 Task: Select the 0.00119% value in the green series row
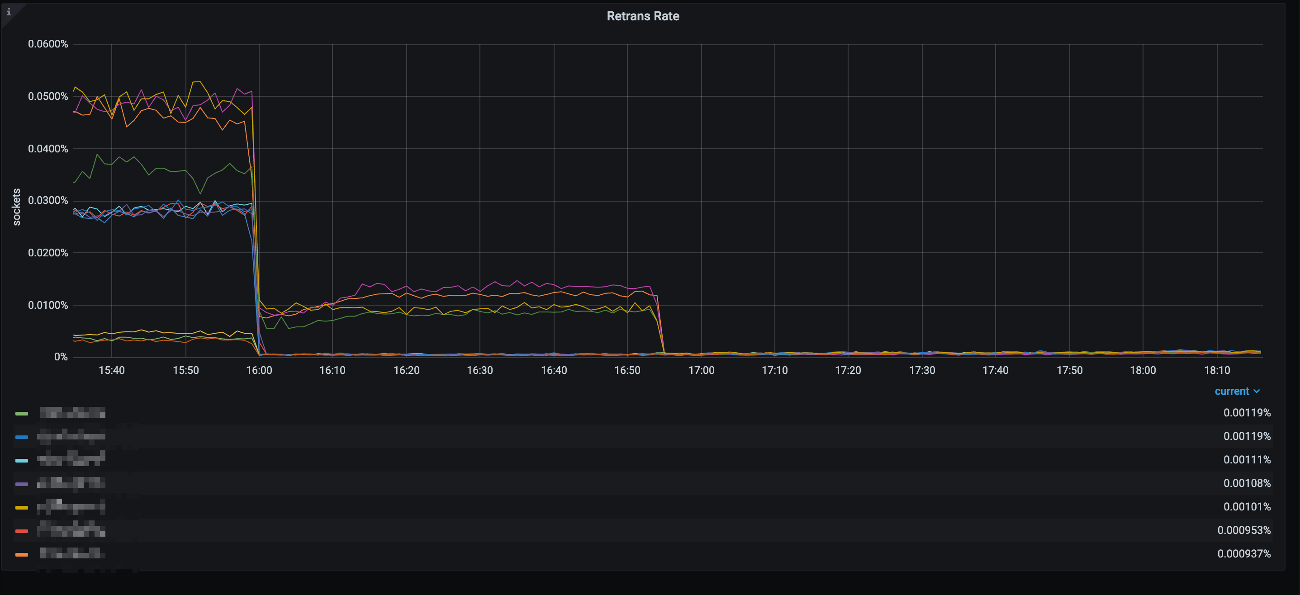(1247, 412)
